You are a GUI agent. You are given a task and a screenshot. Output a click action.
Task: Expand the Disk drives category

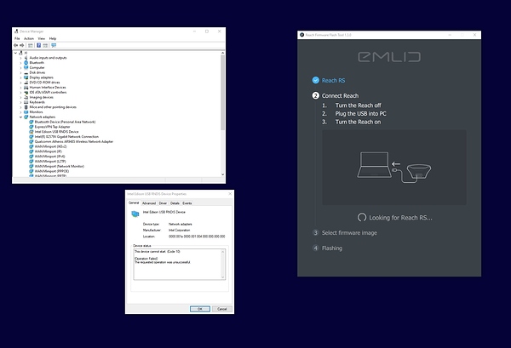click(20, 72)
